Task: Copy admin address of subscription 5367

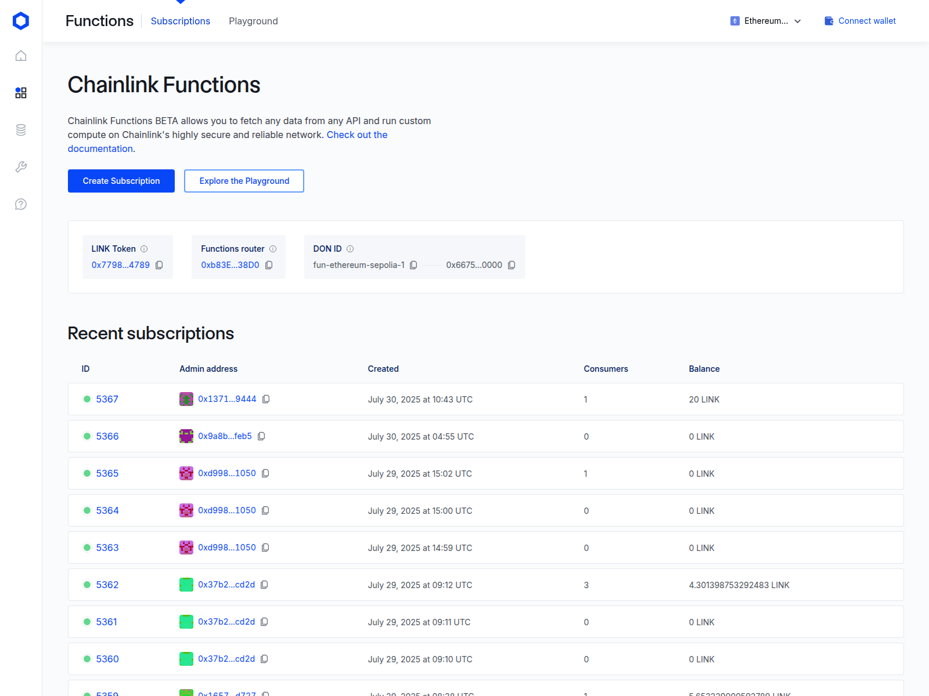Action: click(x=266, y=399)
